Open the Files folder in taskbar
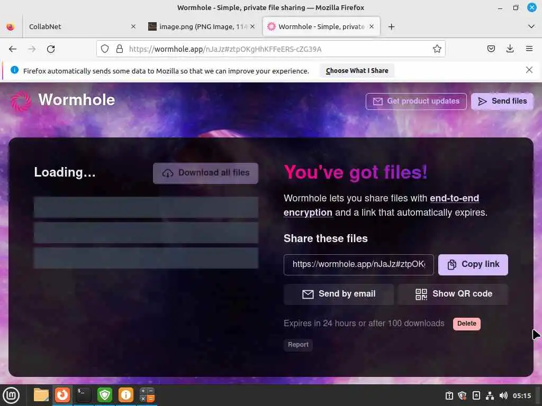The height and width of the screenshot is (406, 542). pos(41,395)
